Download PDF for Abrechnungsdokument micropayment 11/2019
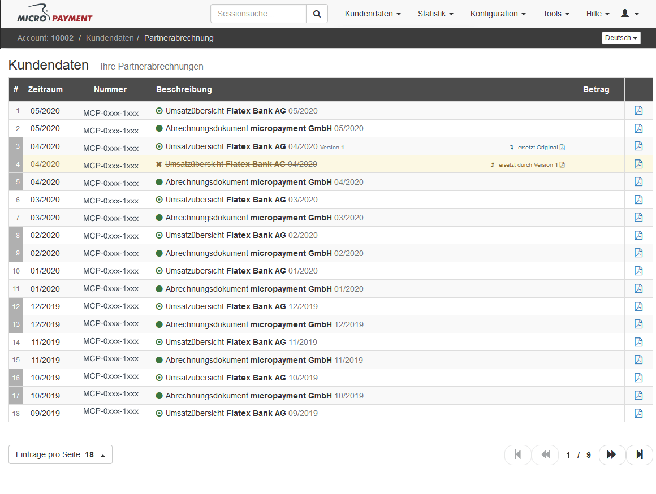656x494 pixels. click(638, 359)
